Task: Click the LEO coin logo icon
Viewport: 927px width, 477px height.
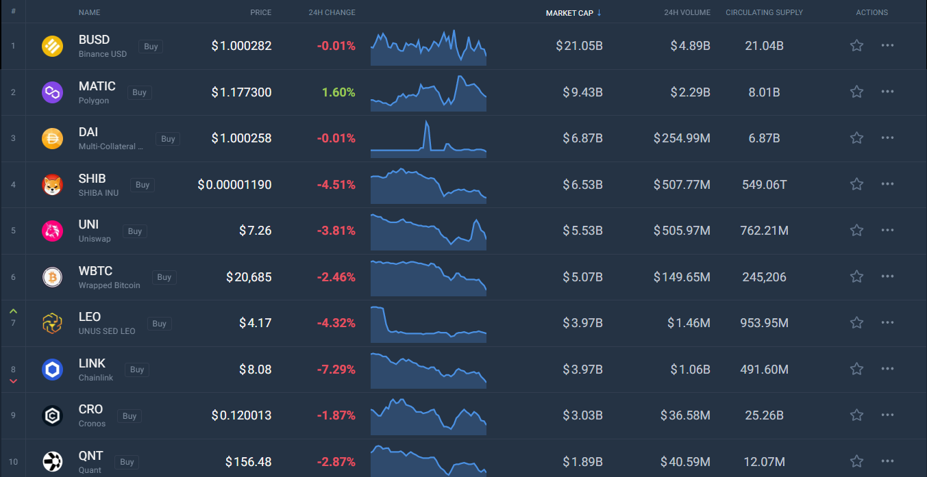Action: tap(53, 323)
